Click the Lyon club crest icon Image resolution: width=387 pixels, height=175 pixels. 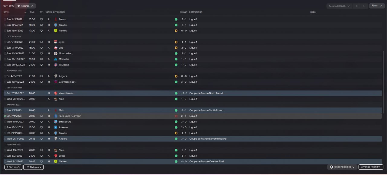pos(56,42)
